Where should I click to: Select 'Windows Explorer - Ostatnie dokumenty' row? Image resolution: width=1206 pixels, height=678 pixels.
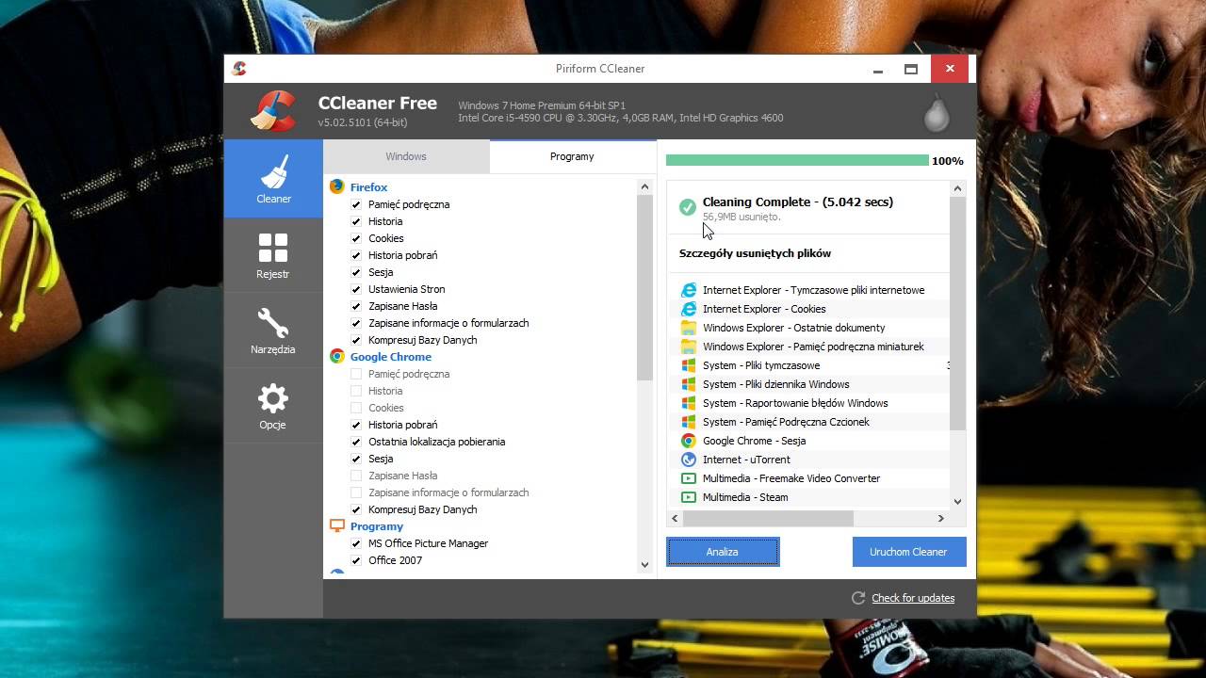tap(811, 328)
